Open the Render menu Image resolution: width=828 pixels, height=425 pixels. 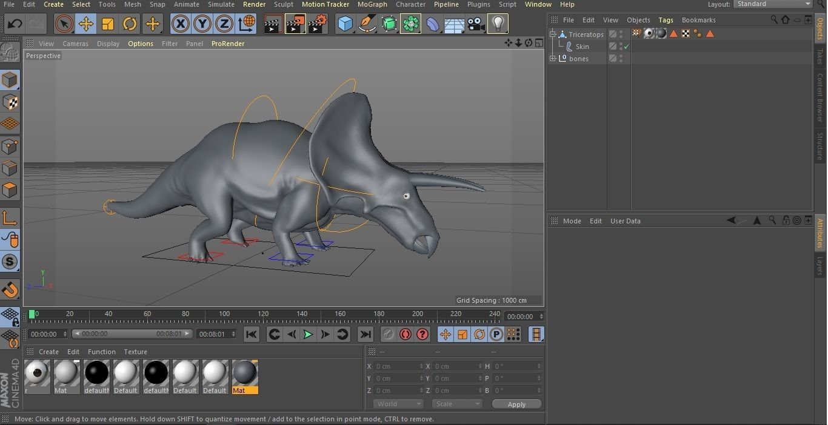tap(254, 4)
